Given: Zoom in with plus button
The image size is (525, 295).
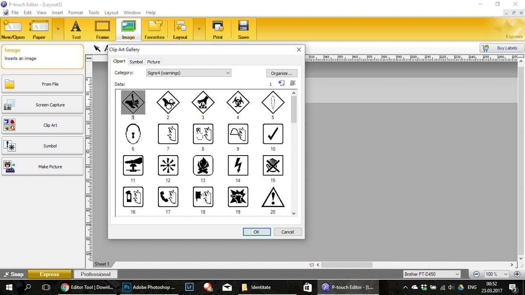Looking at the screenshot, I should tap(517, 274).
